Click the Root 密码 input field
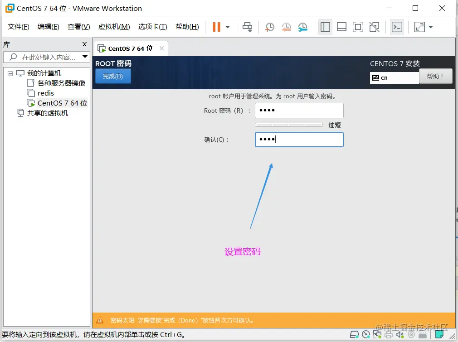 299,110
